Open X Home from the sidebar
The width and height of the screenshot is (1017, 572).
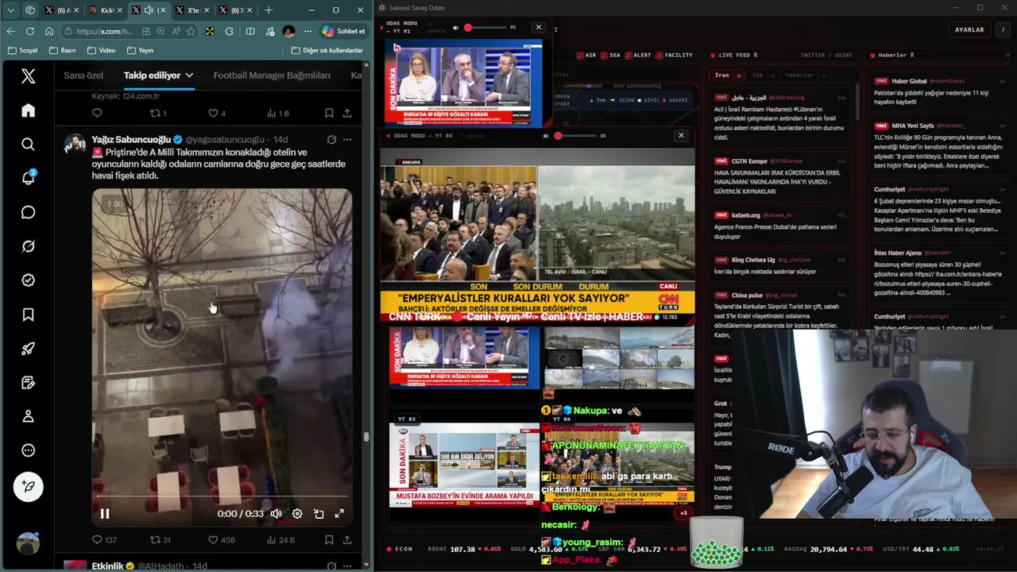(x=28, y=110)
